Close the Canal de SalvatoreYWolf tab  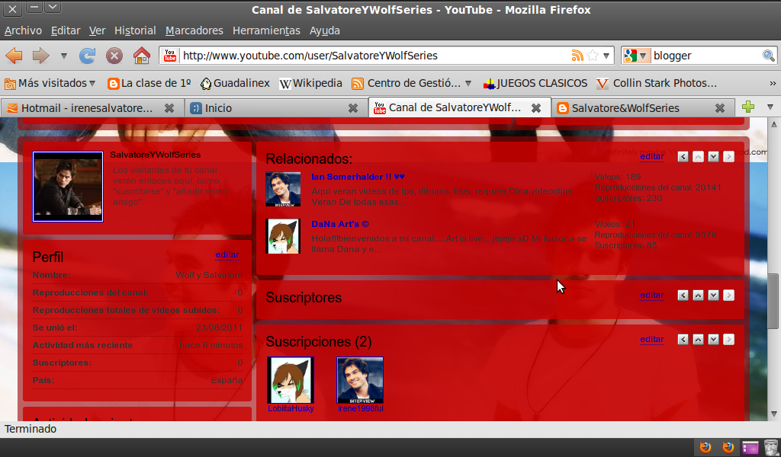536,107
